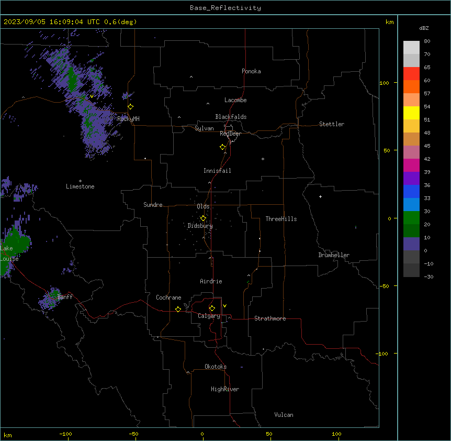Click the yellow diamond marker near RockyMH
The width and height of the screenshot is (451, 441).
coord(131,107)
